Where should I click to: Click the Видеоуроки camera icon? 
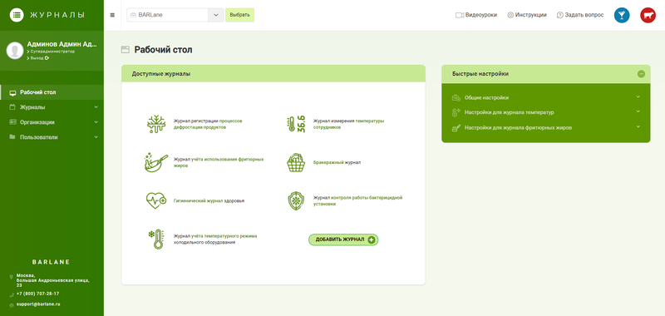460,15
